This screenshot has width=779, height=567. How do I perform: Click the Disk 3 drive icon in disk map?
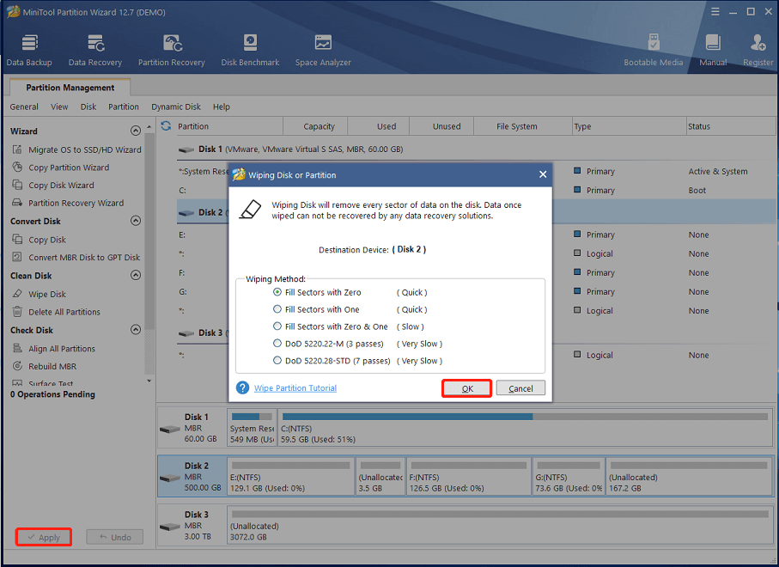(x=169, y=527)
